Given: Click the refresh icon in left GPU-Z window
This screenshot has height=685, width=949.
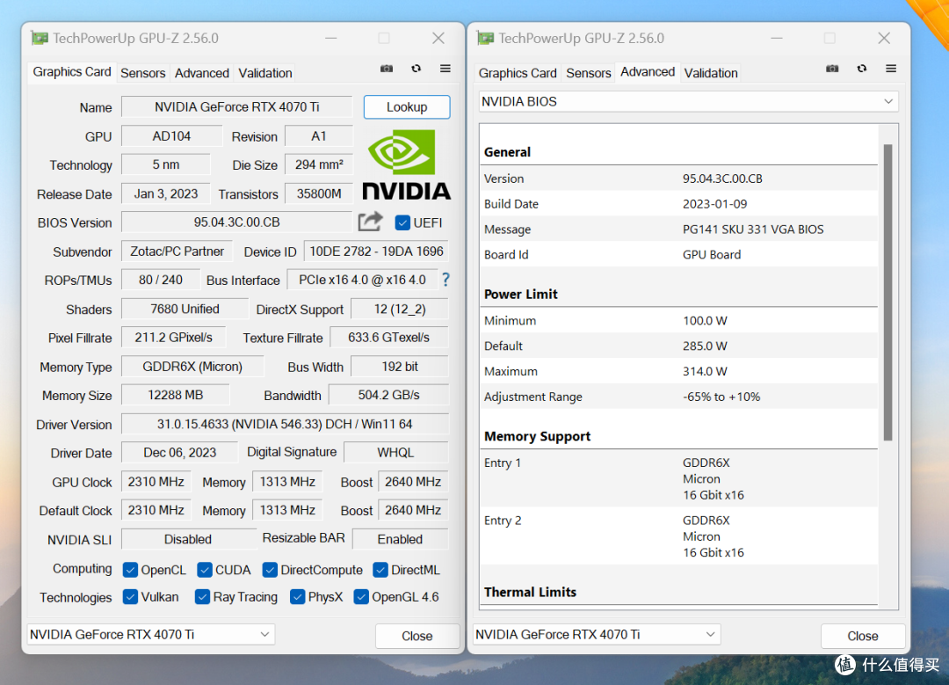Looking at the screenshot, I should 416,69.
